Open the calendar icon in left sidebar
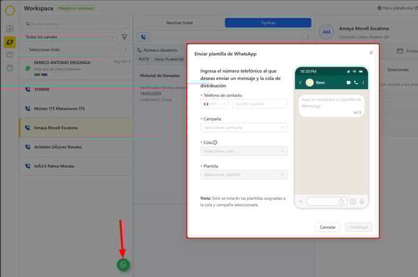Screen dimensions: 418x277 (x=10, y=68)
